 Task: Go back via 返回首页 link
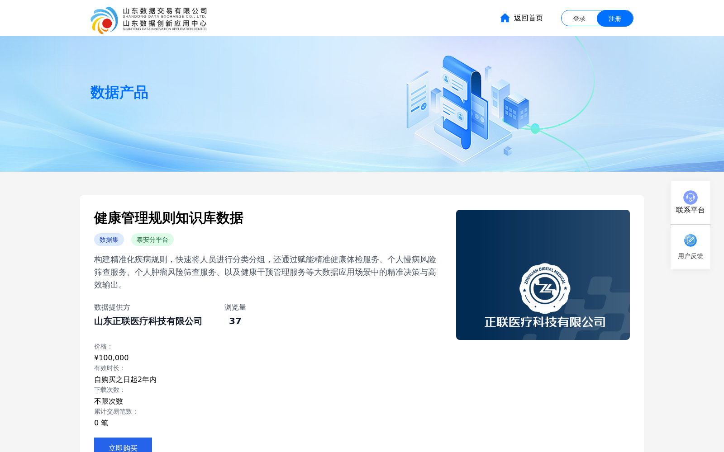(528, 18)
